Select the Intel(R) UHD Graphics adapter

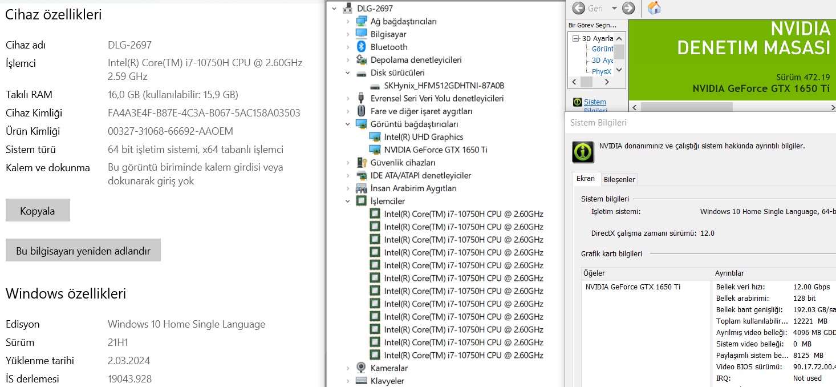click(423, 137)
